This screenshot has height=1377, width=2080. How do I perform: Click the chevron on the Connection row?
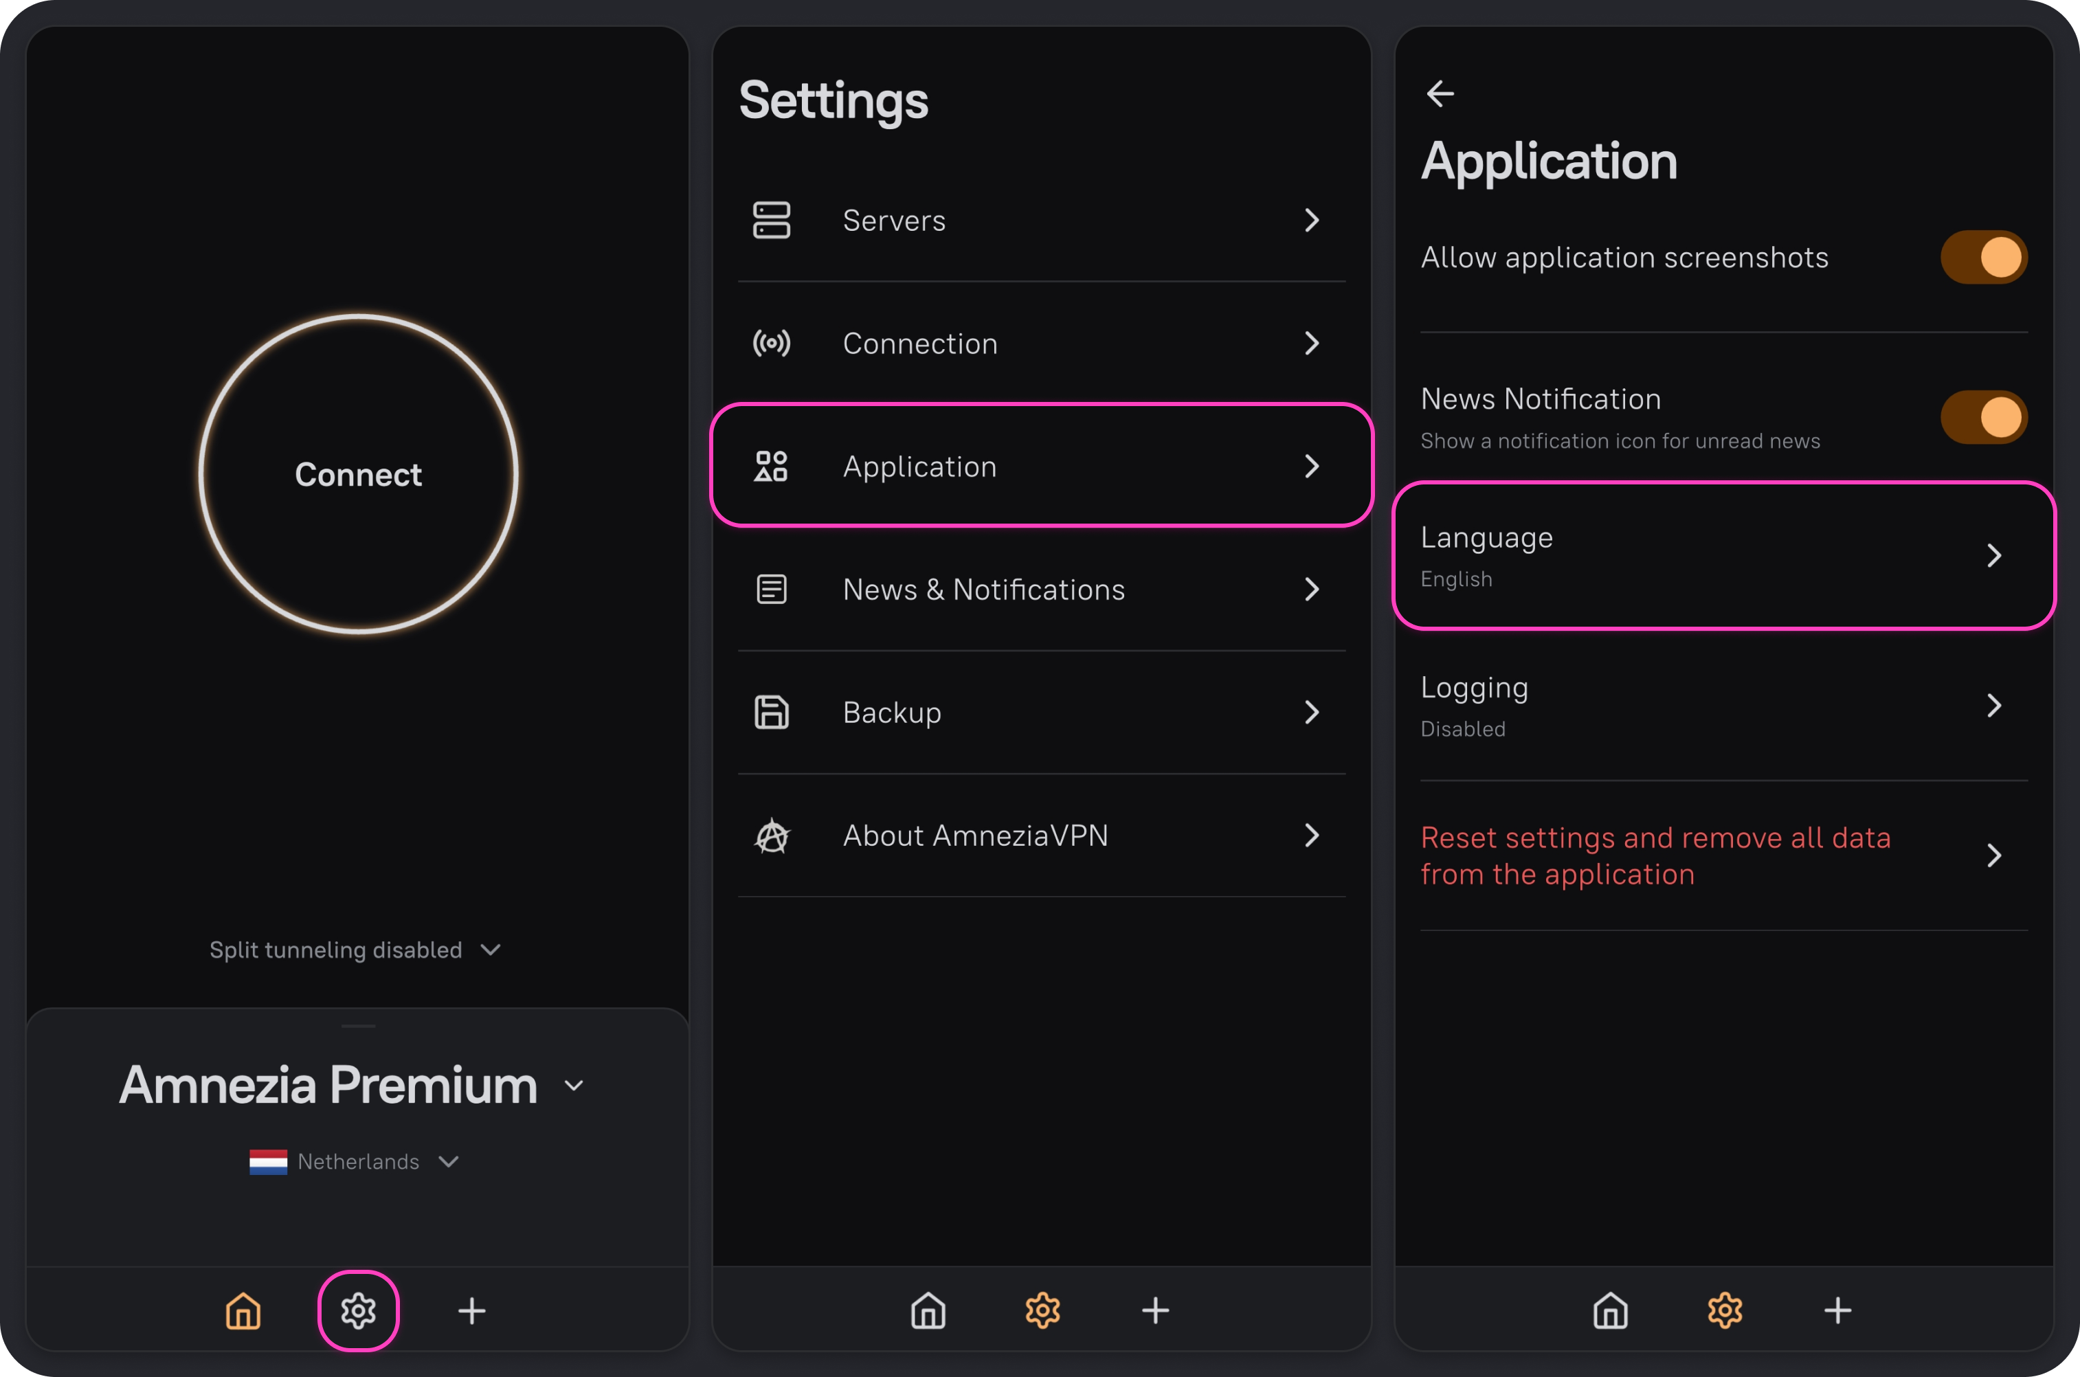[x=1312, y=344]
